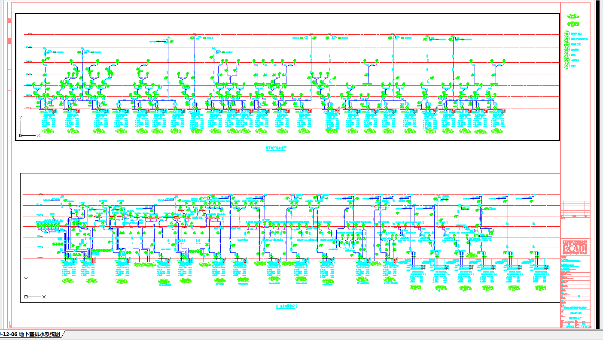Select the underlined title beneath the upper viewport

click(276, 148)
